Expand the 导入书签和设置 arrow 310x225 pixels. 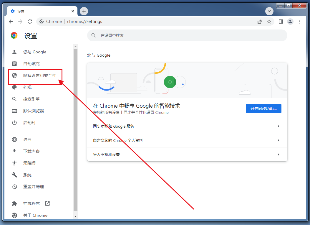point(278,155)
